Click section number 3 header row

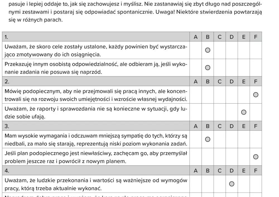[x=7, y=126]
